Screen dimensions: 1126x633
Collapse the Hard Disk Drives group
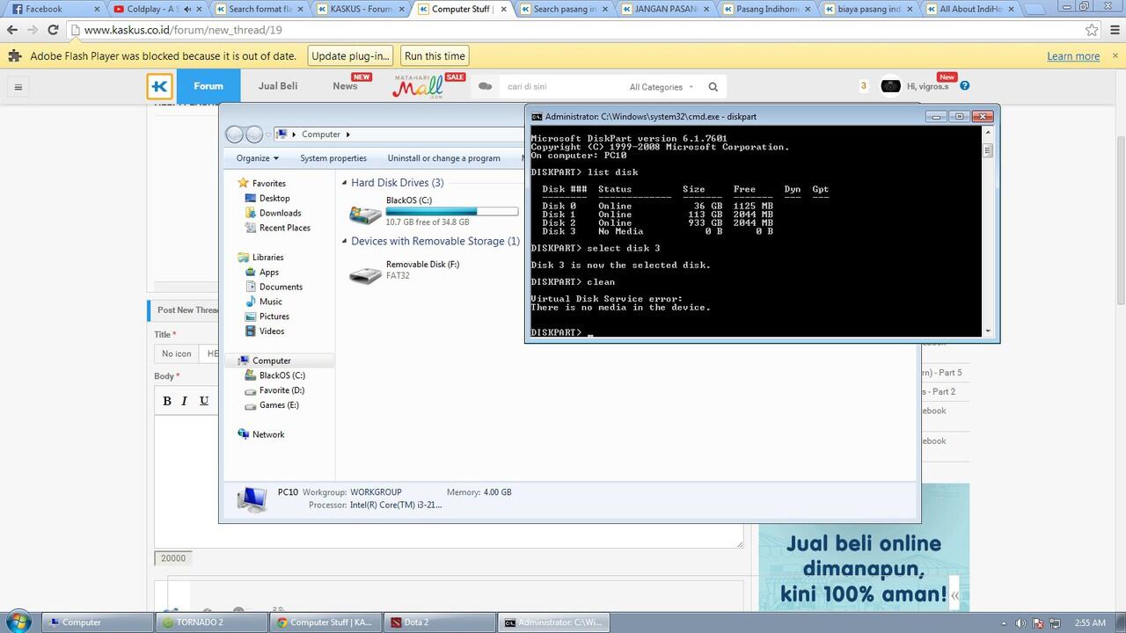(345, 183)
